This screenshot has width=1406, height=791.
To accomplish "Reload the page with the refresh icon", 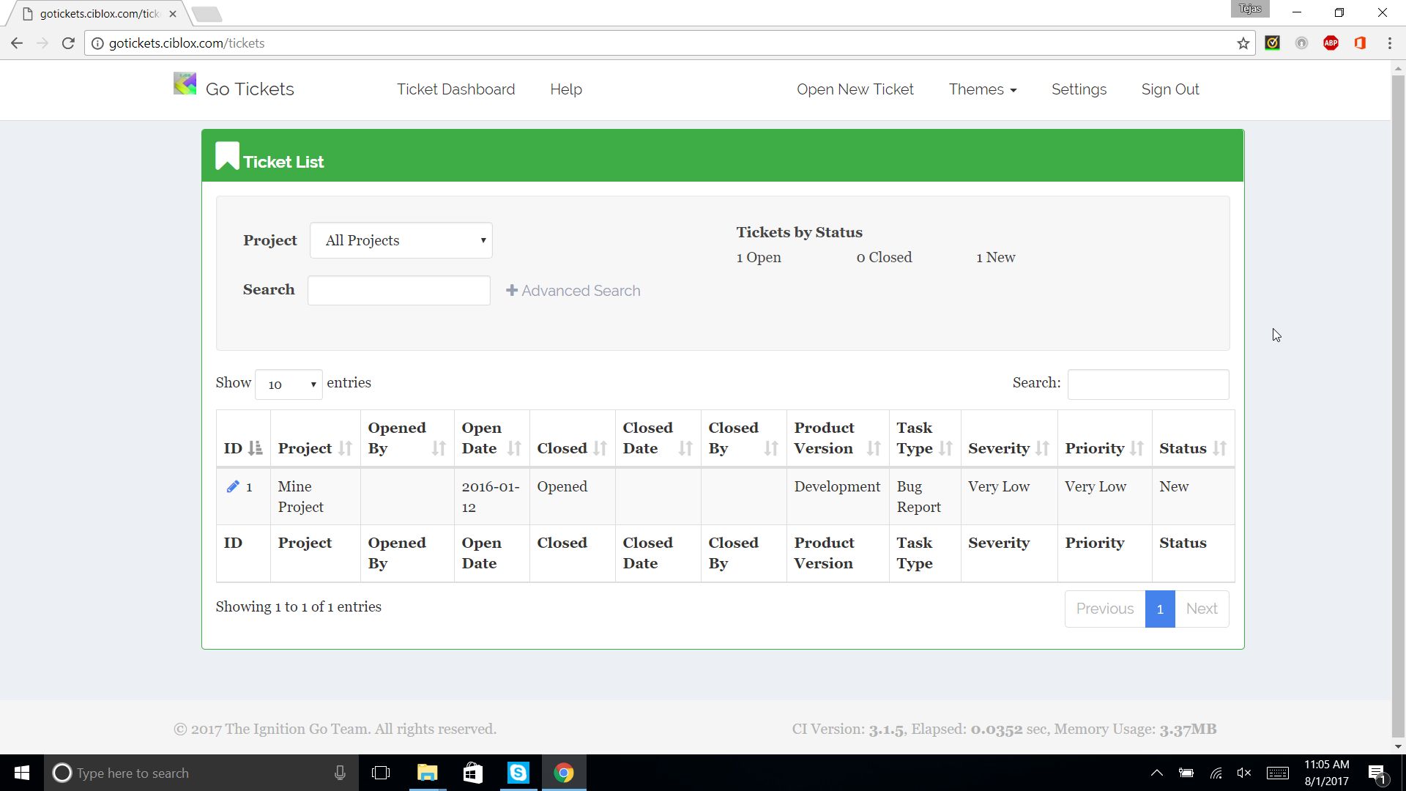I will coord(68,43).
